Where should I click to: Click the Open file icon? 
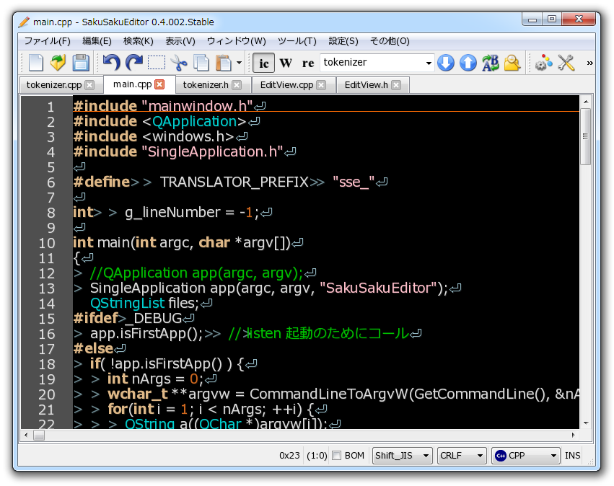click(58, 63)
